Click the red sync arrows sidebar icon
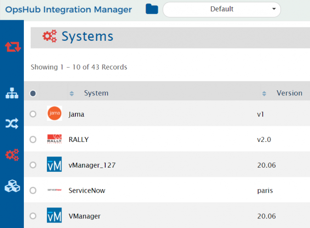This screenshot has width=310, height=228. (x=12, y=47)
